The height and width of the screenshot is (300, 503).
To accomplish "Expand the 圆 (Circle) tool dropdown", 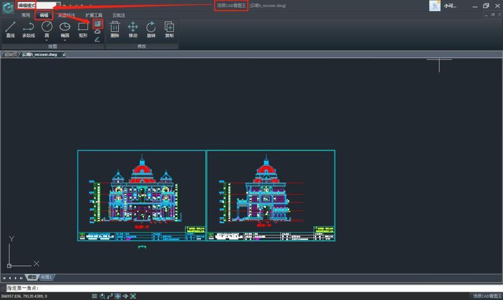I will (x=47, y=40).
